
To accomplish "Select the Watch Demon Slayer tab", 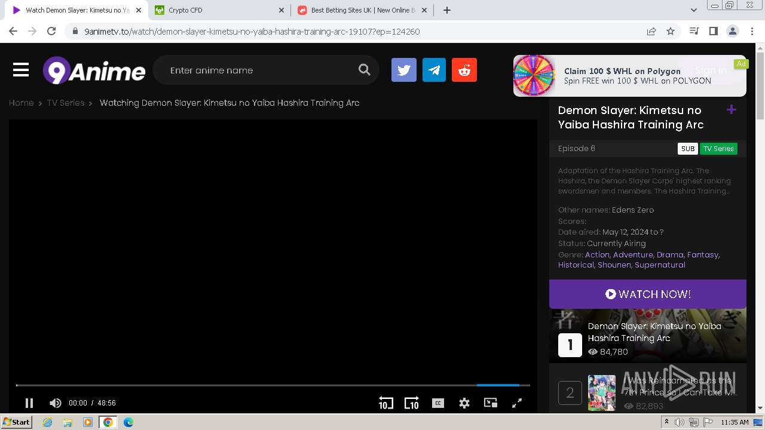I will (77, 10).
